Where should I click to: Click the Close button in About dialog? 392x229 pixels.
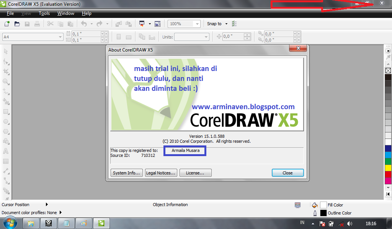coord(288,173)
